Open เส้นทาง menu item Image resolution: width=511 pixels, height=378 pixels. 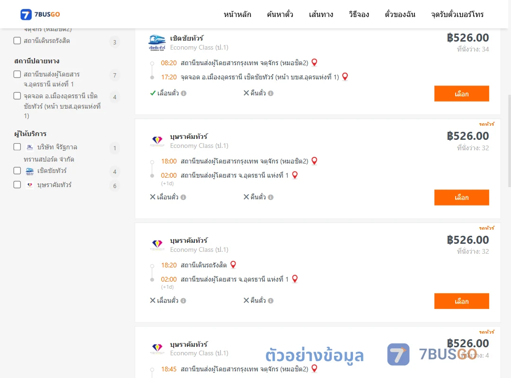pos(321,14)
